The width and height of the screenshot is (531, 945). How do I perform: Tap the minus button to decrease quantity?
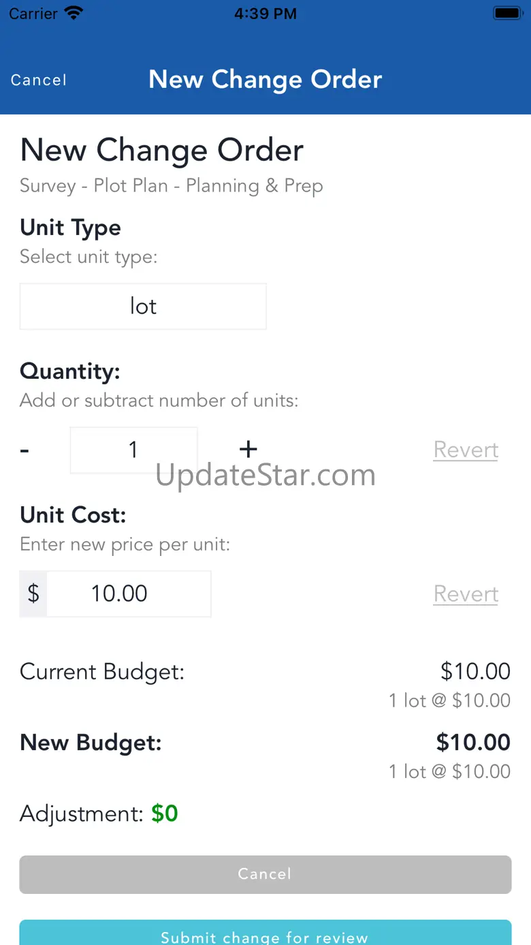(x=25, y=450)
